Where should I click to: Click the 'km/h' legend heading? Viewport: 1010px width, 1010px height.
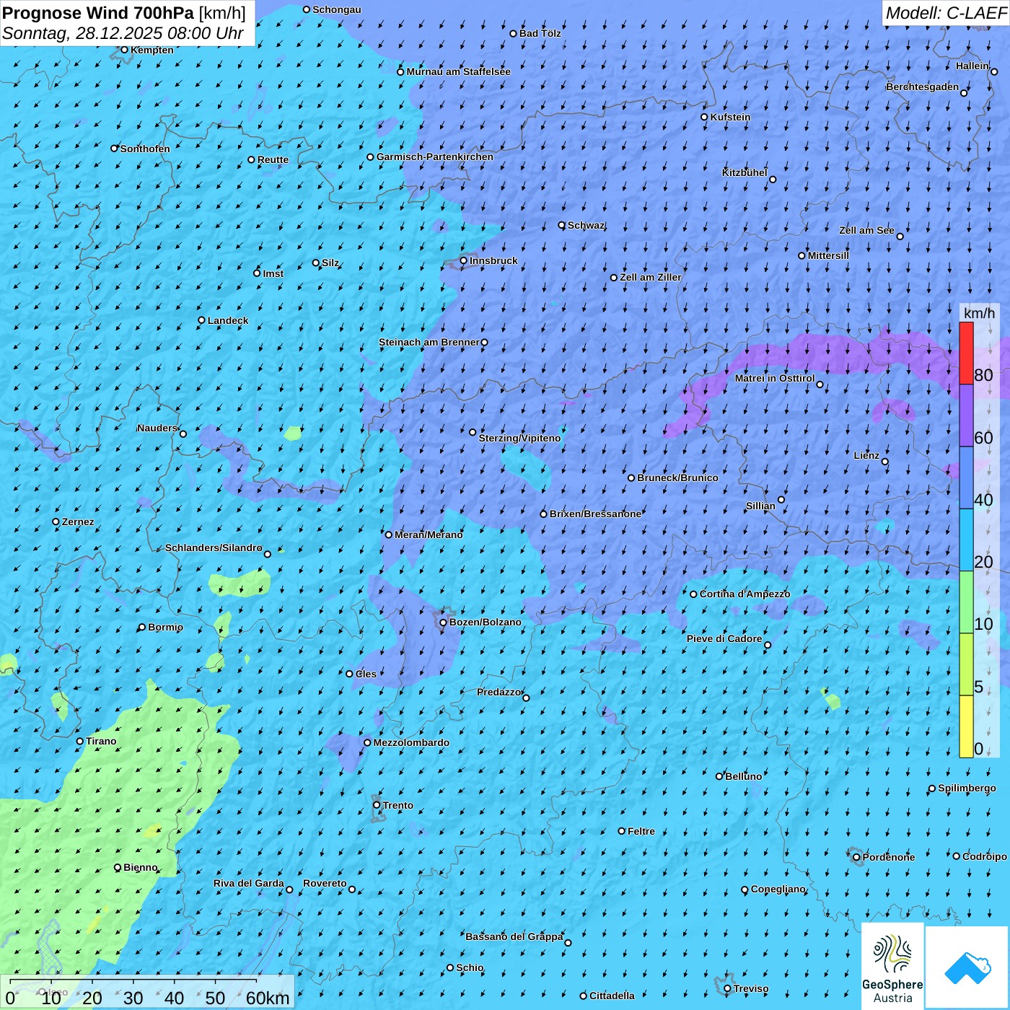[979, 313]
